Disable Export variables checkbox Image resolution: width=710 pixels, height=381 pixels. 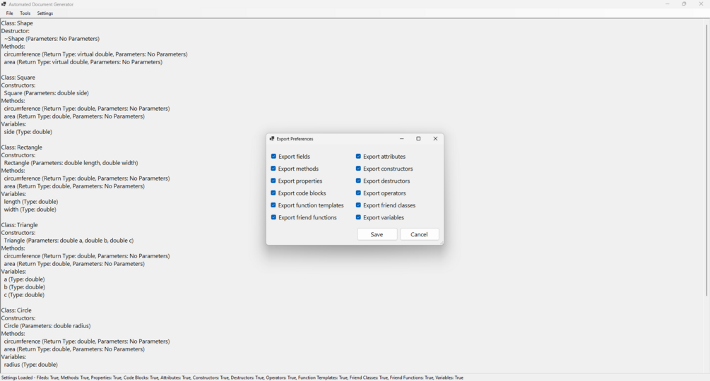358,217
